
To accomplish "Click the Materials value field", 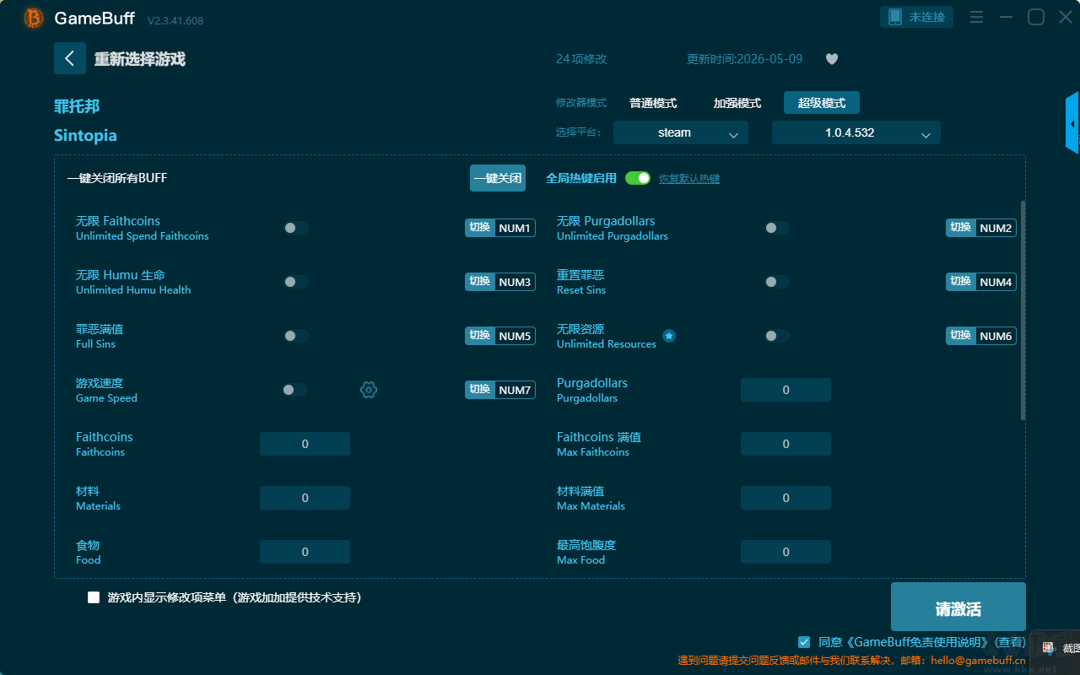I will 305,498.
